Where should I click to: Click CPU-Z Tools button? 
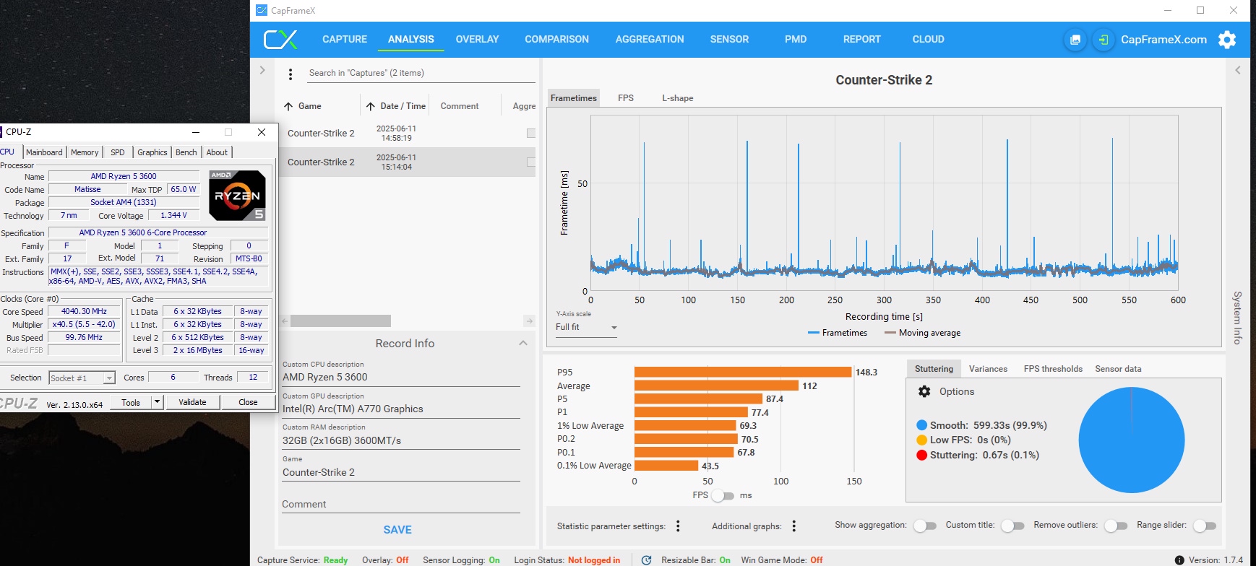click(131, 402)
